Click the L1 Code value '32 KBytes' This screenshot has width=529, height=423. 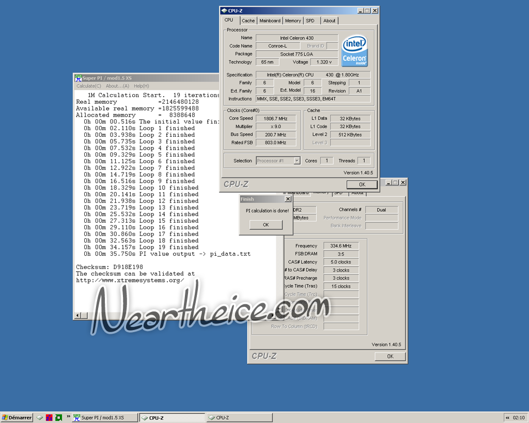click(x=350, y=127)
